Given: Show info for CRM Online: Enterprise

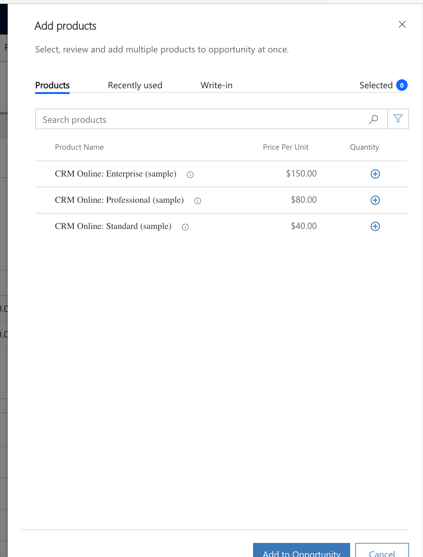Looking at the screenshot, I should [190, 175].
